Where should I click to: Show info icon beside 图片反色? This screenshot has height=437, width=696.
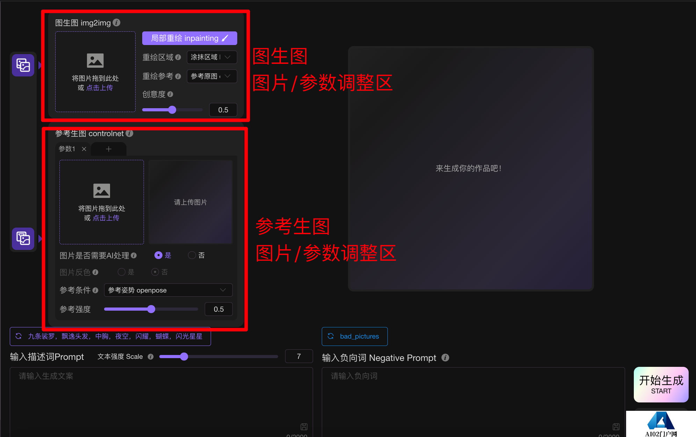[95, 272]
